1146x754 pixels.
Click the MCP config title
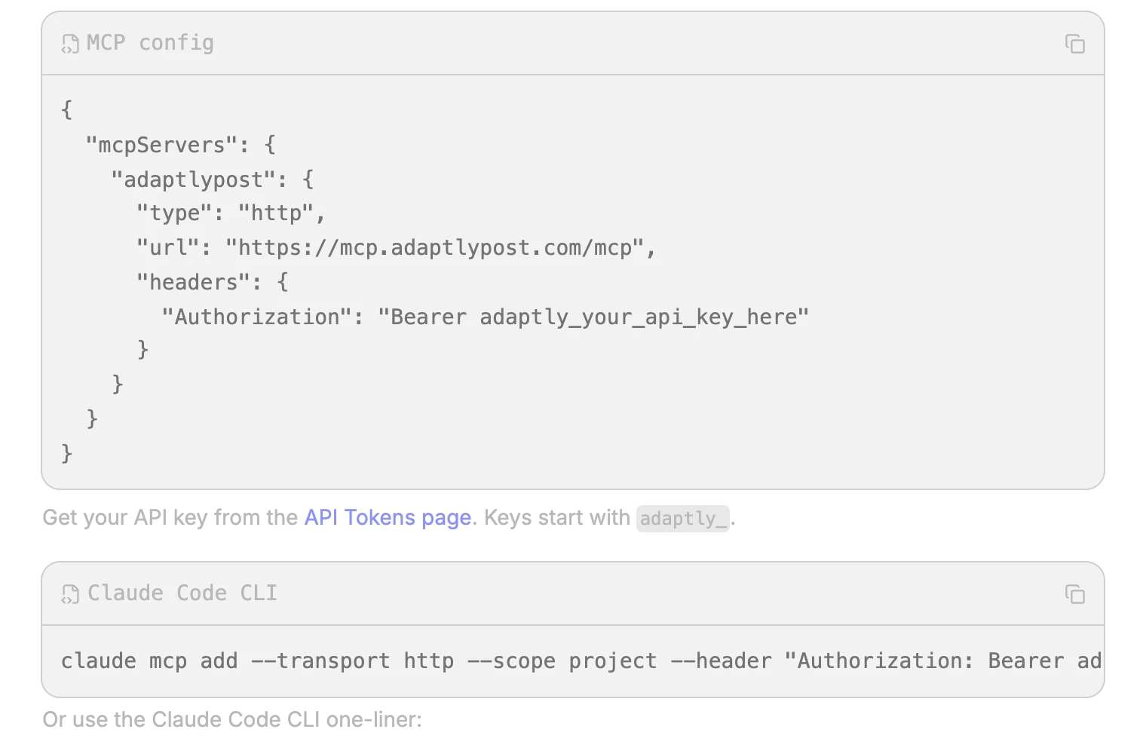tap(150, 43)
